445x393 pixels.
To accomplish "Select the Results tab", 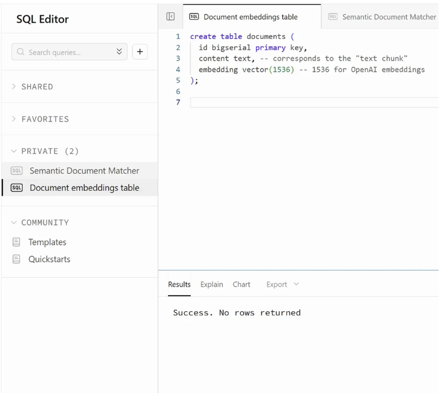I will [x=179, y=284].
